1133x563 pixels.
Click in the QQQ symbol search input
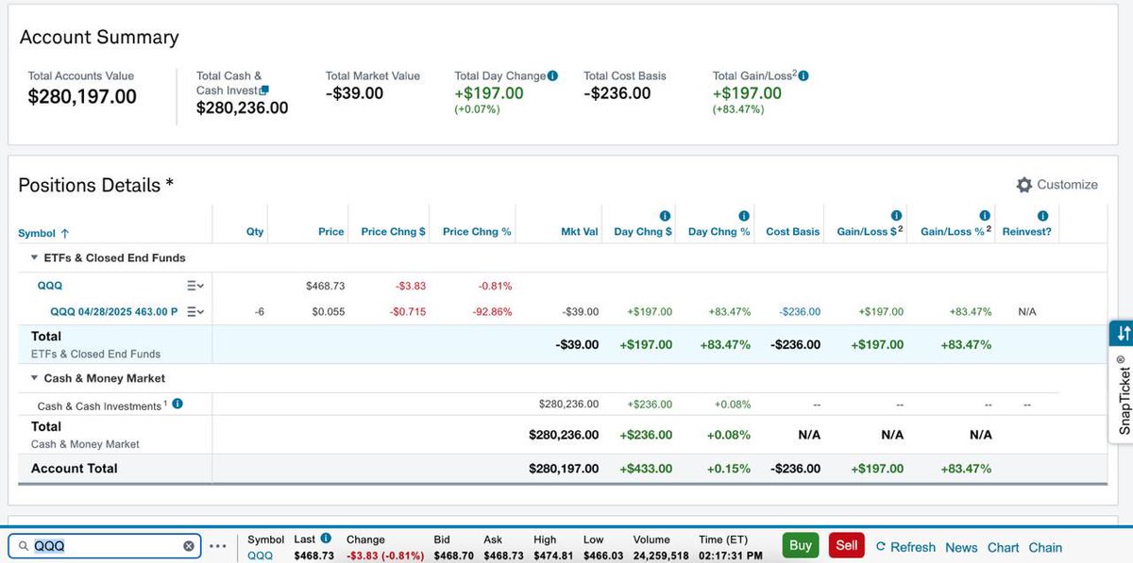[104, 546]
